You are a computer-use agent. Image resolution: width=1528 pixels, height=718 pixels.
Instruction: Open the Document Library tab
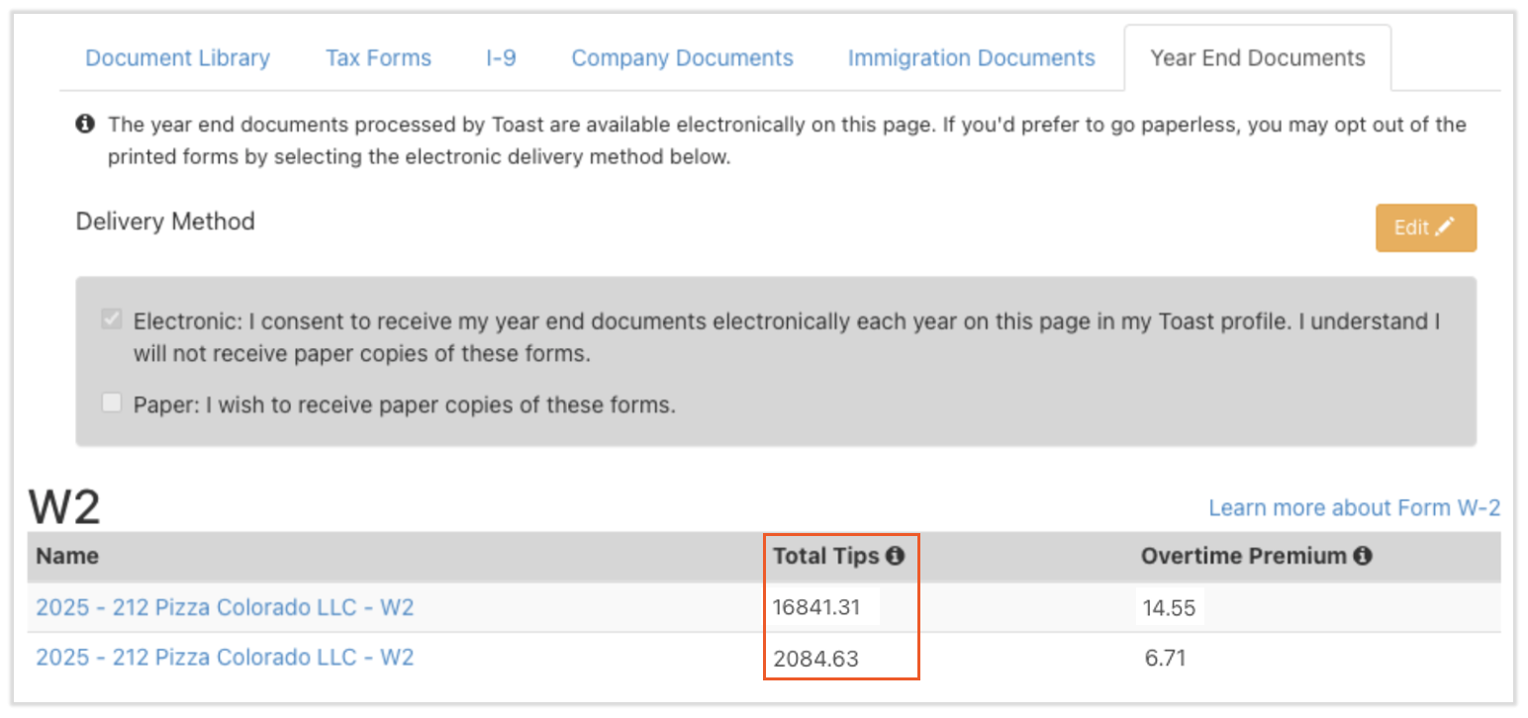point(177,58)
